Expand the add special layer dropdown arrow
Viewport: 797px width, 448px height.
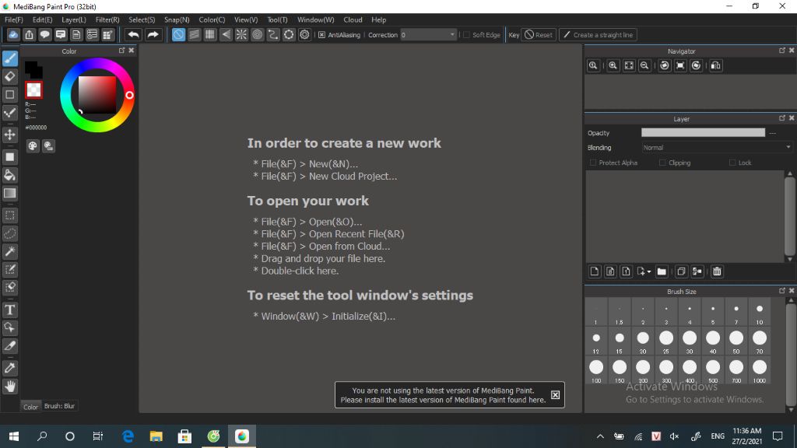click(649, 271)
